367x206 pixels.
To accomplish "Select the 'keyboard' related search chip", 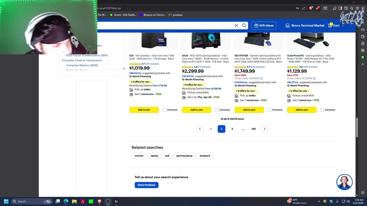I will pyautogui.click(x=205, y=156).
